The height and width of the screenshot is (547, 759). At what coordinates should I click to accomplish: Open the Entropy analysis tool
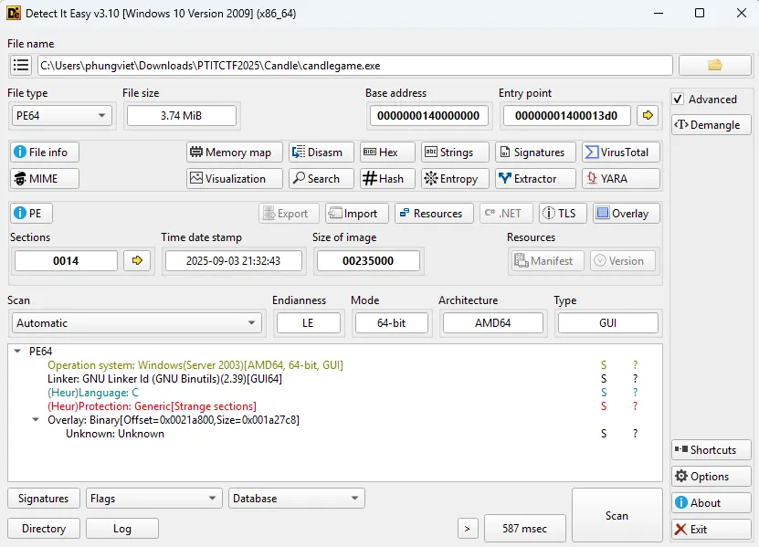450,179
